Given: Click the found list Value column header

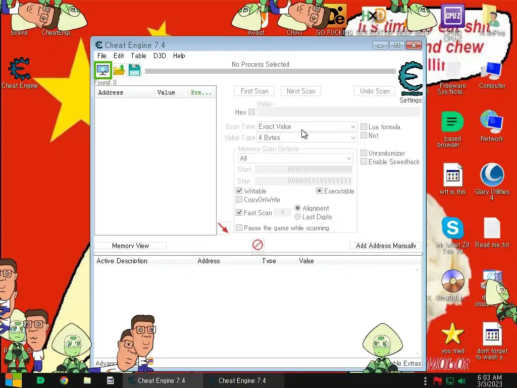Looking at the screenshot, I should tap(171, 93).
